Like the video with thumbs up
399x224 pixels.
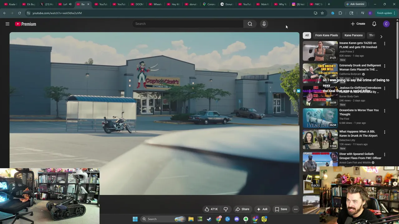(x=211, y=209)
